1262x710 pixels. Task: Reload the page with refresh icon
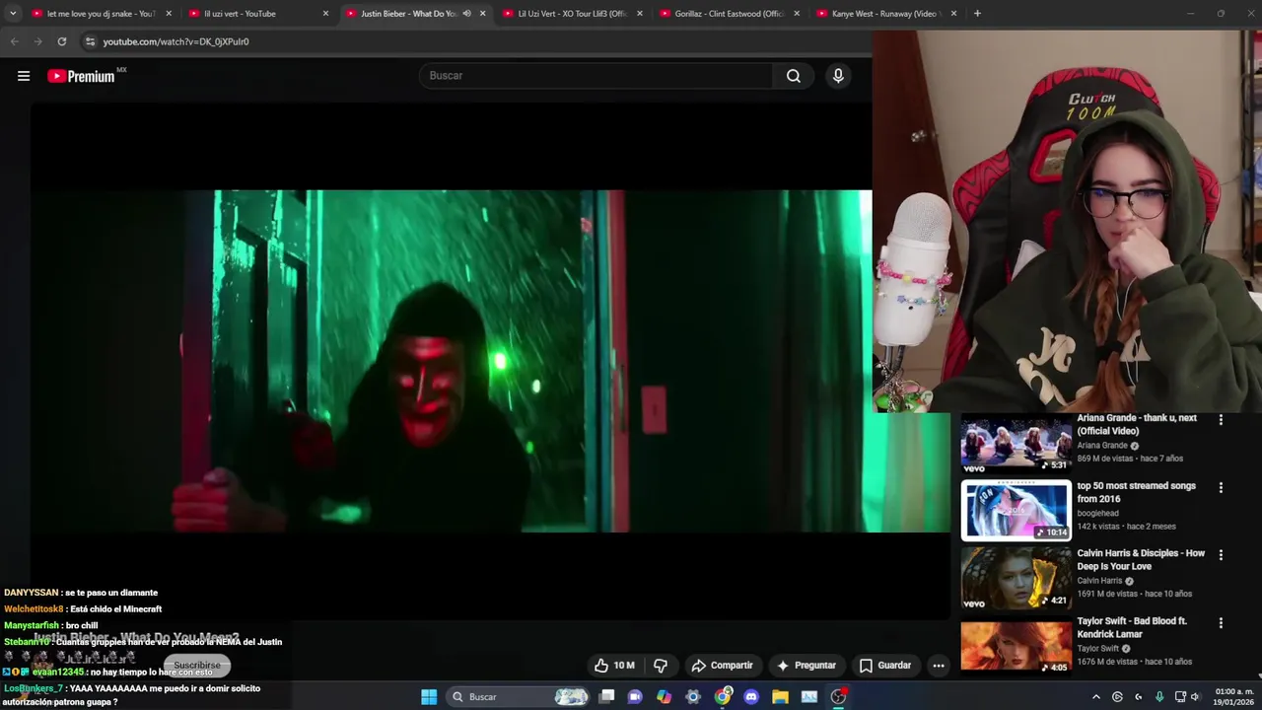[61, 41]
